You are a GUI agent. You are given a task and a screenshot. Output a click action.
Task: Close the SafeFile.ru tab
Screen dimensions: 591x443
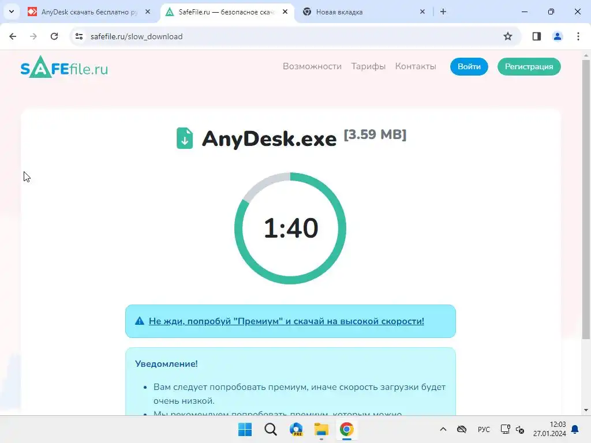click(285, 12)
